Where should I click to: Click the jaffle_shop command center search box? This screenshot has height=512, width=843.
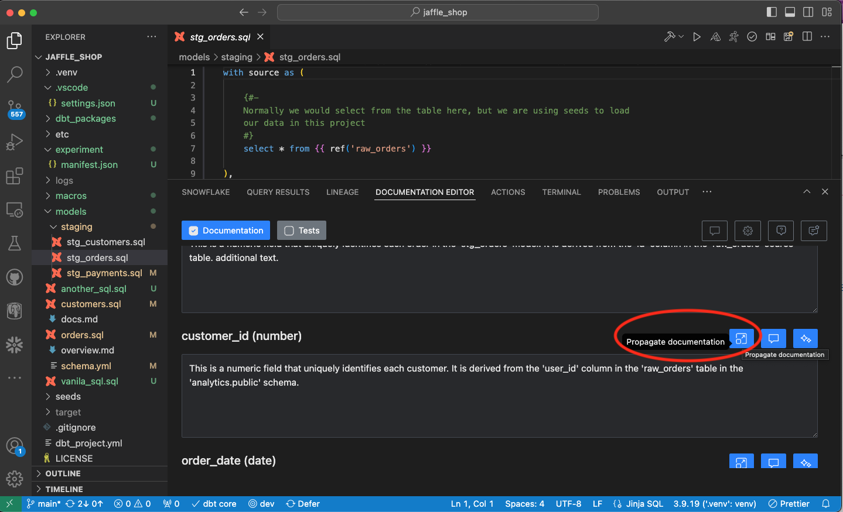click(438, 12)
